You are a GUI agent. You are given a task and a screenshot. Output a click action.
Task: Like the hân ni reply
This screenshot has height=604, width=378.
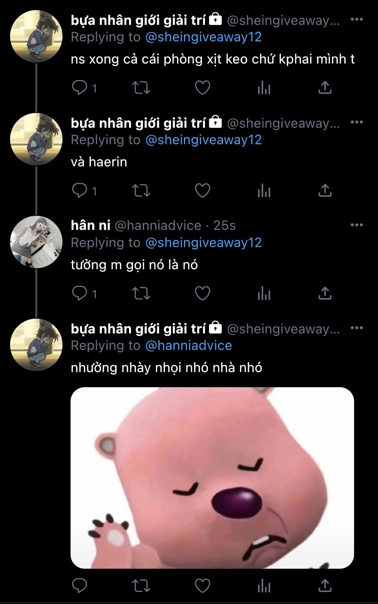coord(203,293)
